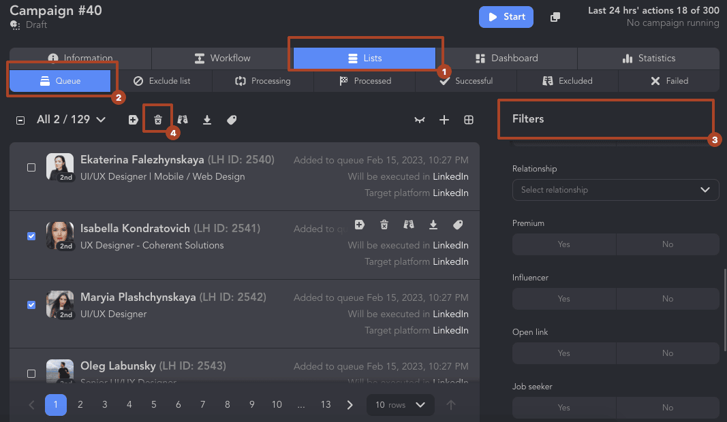
Task: Select the delete-from-queue trash icon
Action: (157, 119)
